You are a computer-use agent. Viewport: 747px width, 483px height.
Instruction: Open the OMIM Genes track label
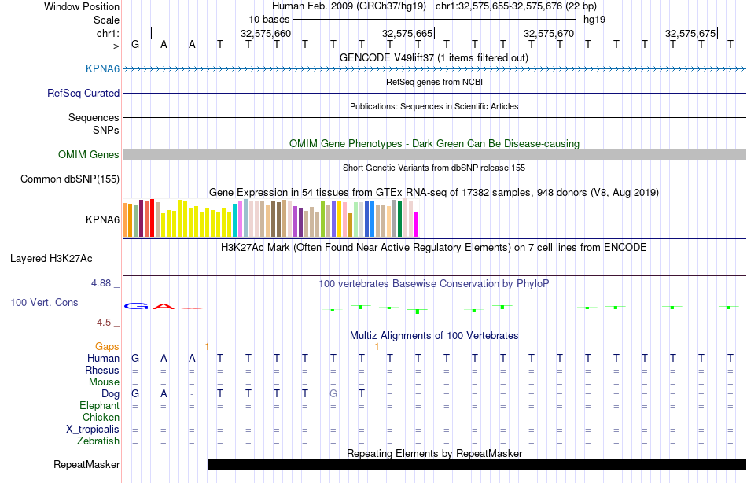(x=88, y=155)
